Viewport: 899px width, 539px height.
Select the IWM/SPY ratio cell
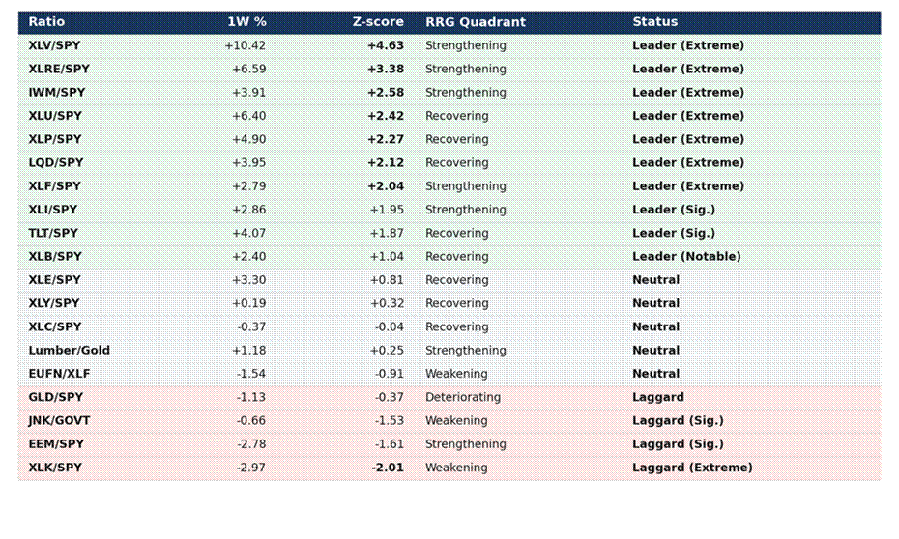[x=57, y=92]
